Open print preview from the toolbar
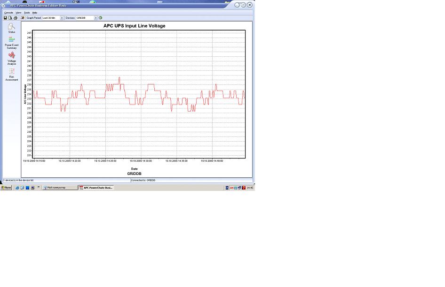 [x=10, y=18]
